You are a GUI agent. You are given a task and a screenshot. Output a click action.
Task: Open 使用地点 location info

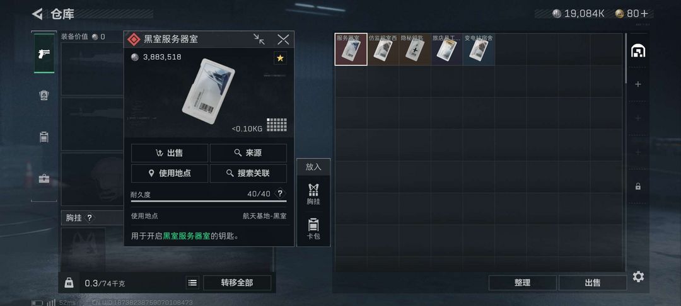(x=170, y=173)
